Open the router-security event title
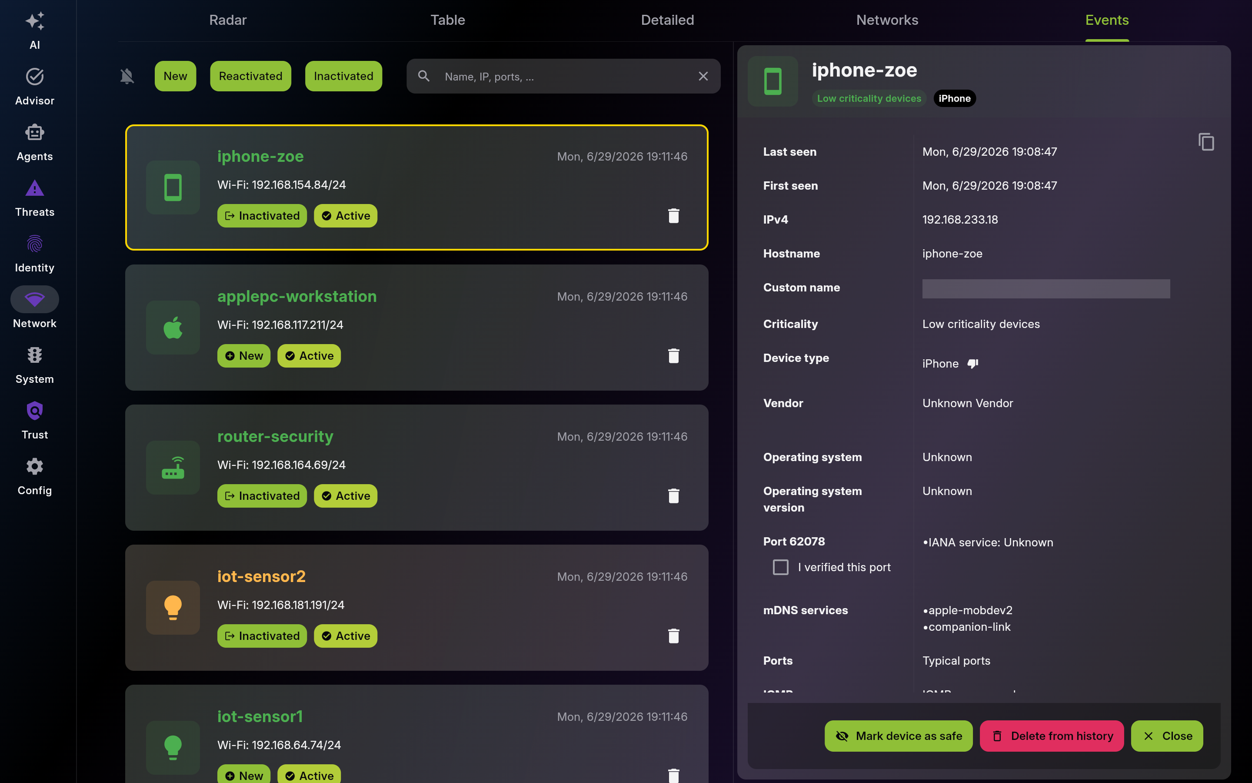Viewport: 1252px width, 783px height. point(275,437)
